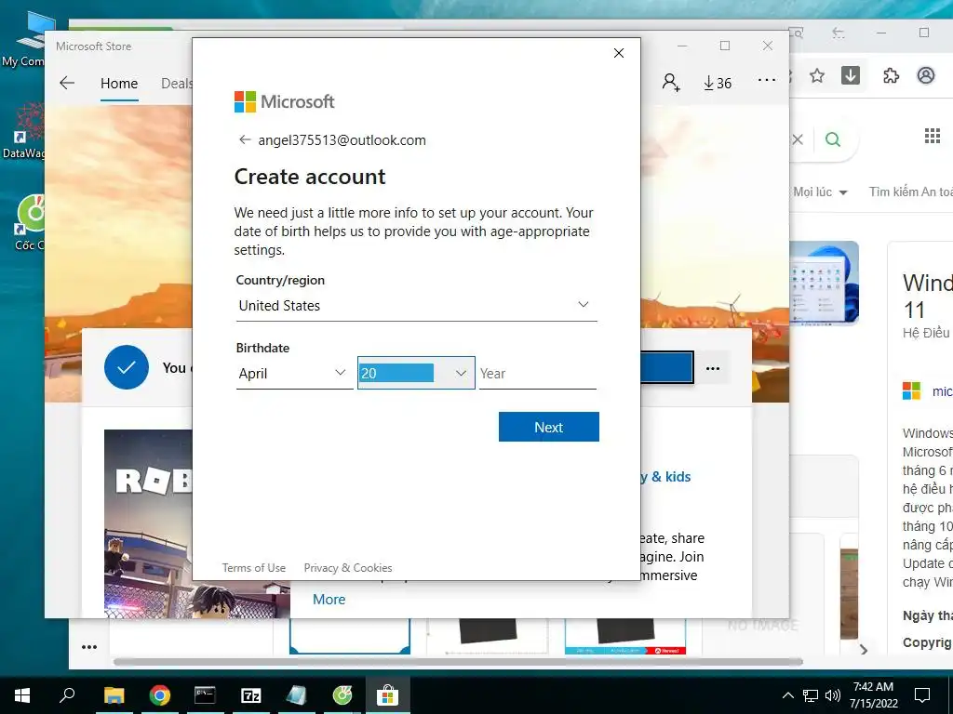Click the Next button

click(x=549, y=427)
